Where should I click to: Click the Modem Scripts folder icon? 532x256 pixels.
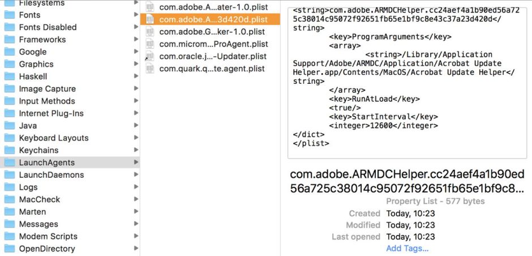(9, 236)
